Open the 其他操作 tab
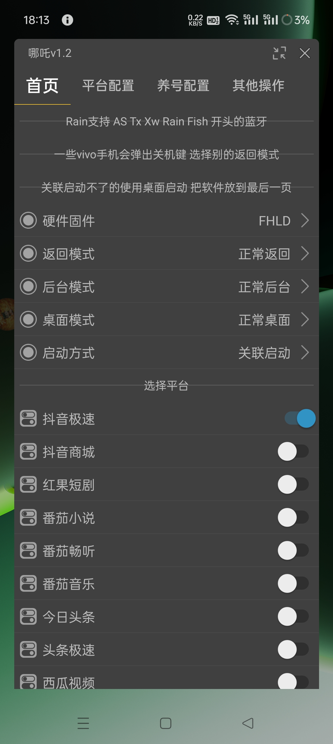Image resolution: width=333 pixels, height=744 pixels. click(258, 86)
